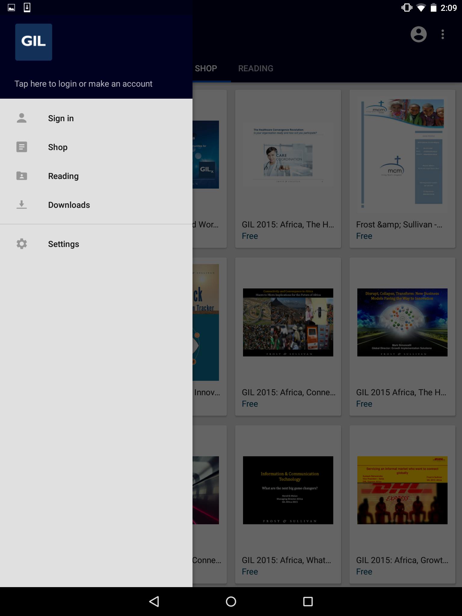The image size is (462, 616).
Task: Open Shop from the navigation drawer
Action: (x=96, y=147)
